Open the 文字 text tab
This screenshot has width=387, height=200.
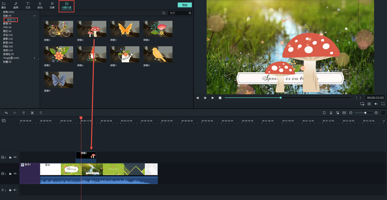point(28,5)
